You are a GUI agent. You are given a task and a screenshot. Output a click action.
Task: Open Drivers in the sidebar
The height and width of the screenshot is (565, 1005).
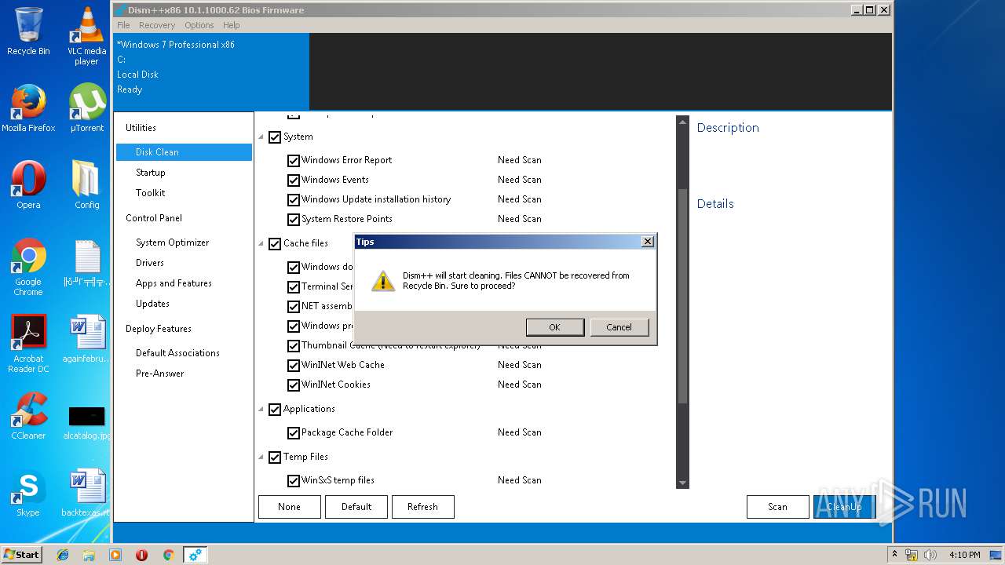[150, 264]
